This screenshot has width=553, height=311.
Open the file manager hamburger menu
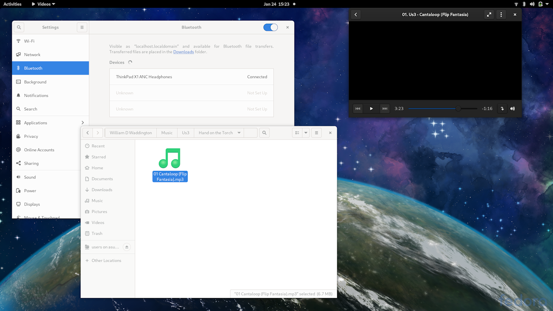316,133
